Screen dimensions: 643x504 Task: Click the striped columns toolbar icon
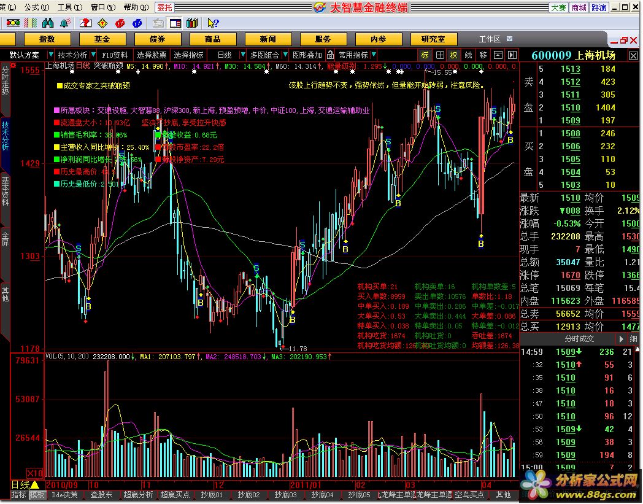pyautogui.click(x=31, y=23)
